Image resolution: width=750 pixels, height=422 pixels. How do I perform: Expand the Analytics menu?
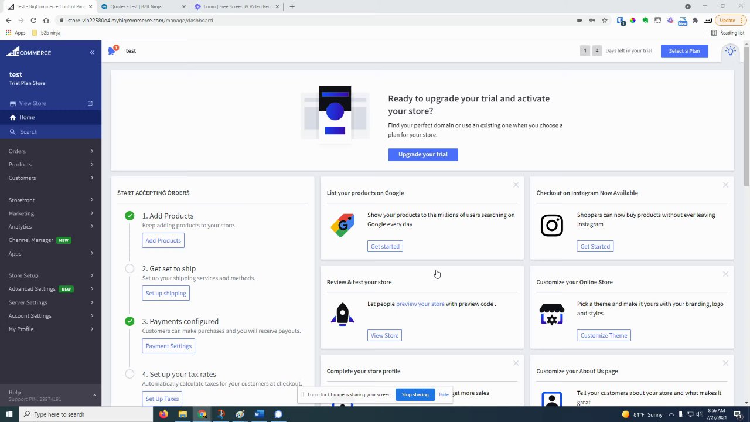[x=50, y=227]
